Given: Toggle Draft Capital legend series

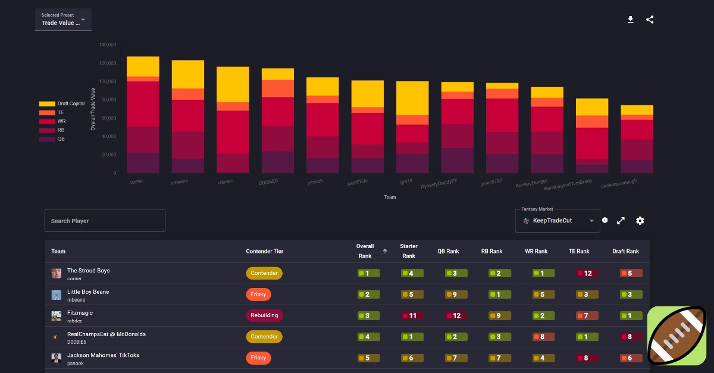Looking at the screenshot, I should pyautogui.click(x=62, y=104).
